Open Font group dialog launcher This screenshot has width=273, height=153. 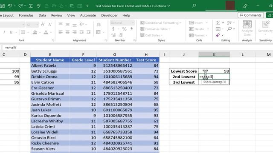click(53, 40)
